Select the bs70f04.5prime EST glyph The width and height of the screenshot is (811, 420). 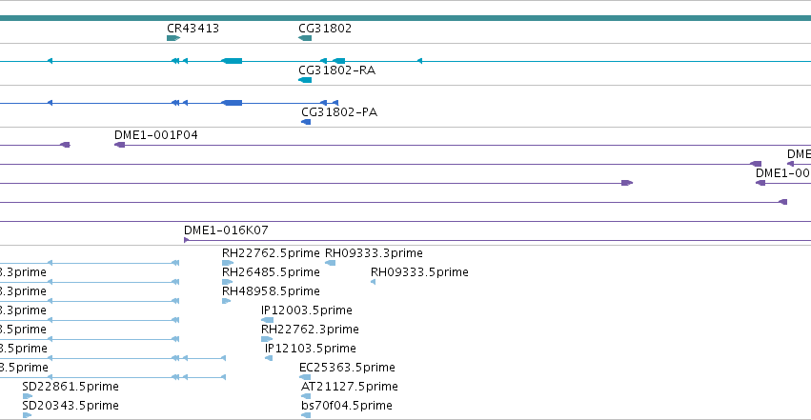click(306, 416)
